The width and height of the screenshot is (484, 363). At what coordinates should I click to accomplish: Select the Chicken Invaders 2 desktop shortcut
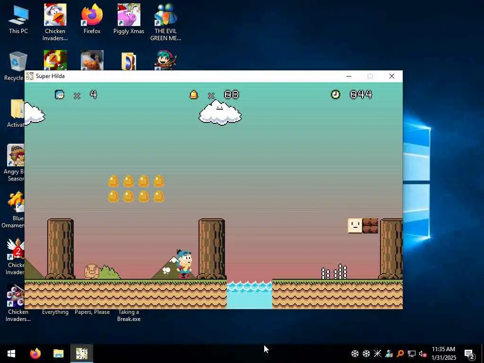tap(15, 257)
